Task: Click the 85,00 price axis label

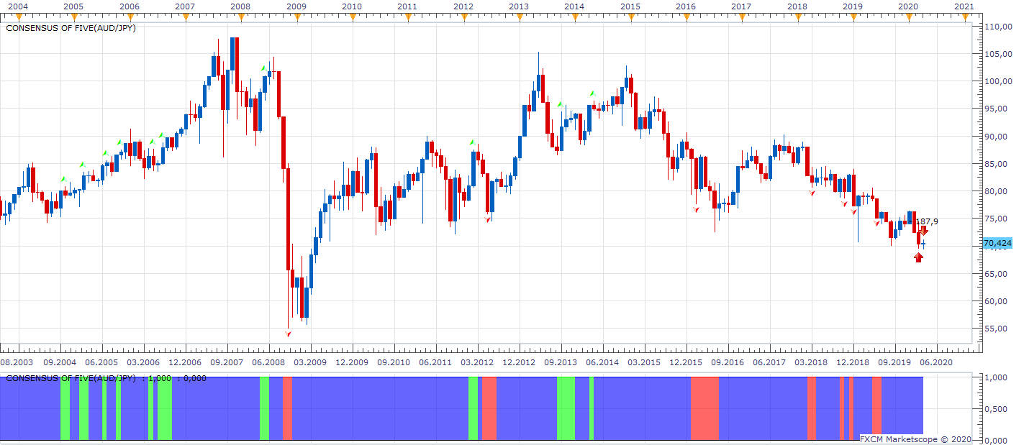Action: click(x=997, y=164)
